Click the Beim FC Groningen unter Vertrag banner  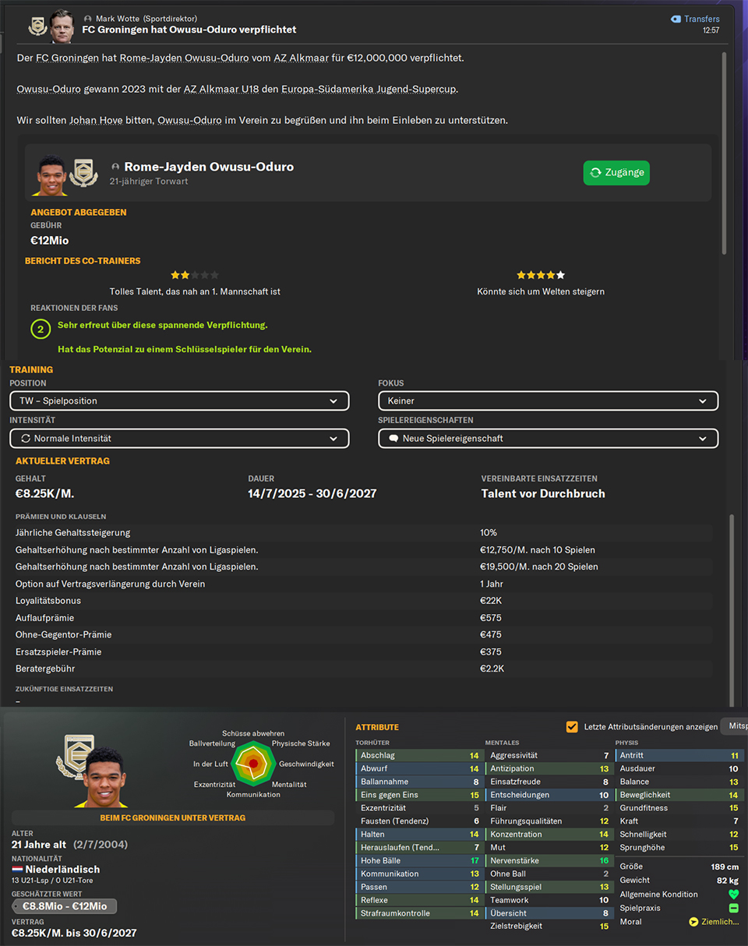click(x=173, y=817)
